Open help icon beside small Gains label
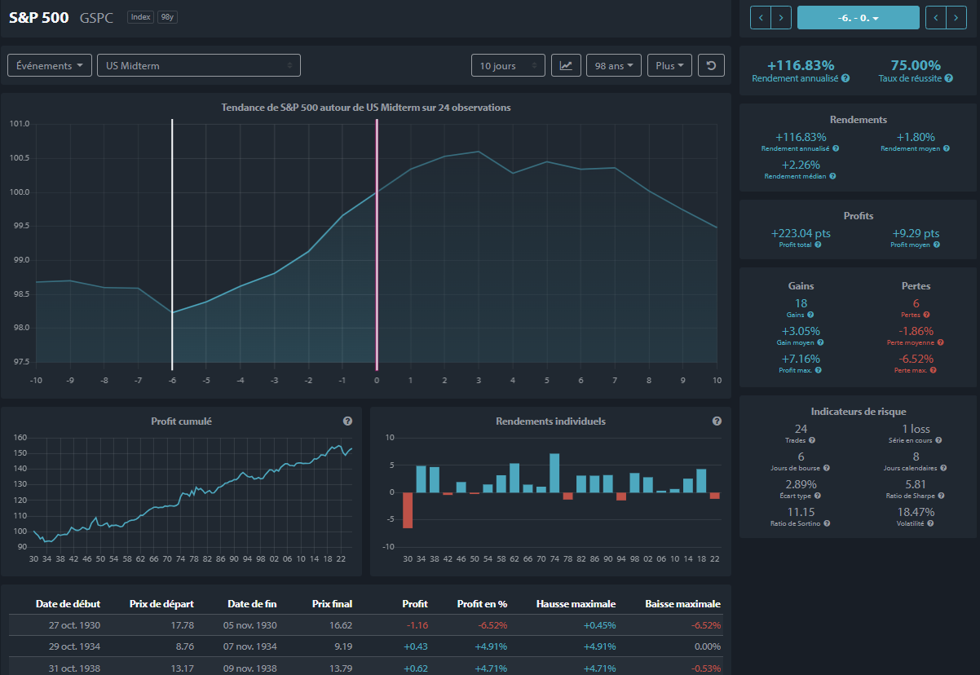Viewport: 980px width, 675px height. pos(810,315)
